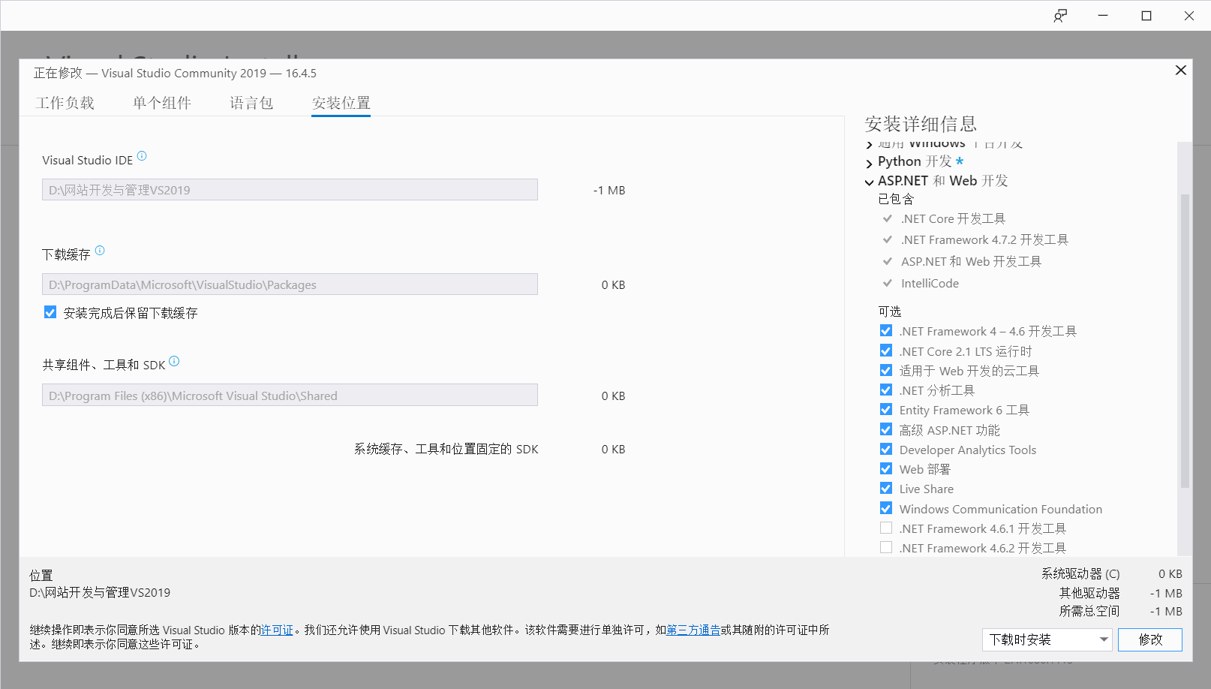Click the info icon beside Visual Studio IDE
Image resolution: width=1211 pixels, height=689 pixels.
(x=142, y=156)
